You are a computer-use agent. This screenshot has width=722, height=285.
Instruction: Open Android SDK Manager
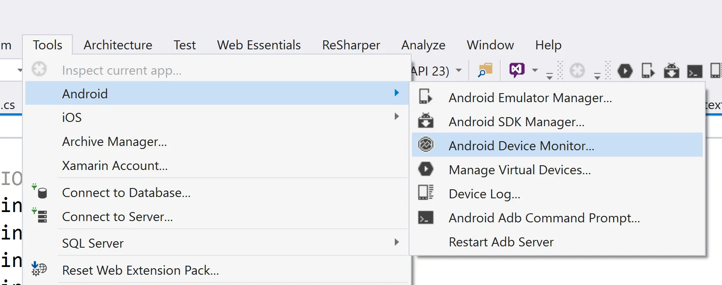click(557, 121)
